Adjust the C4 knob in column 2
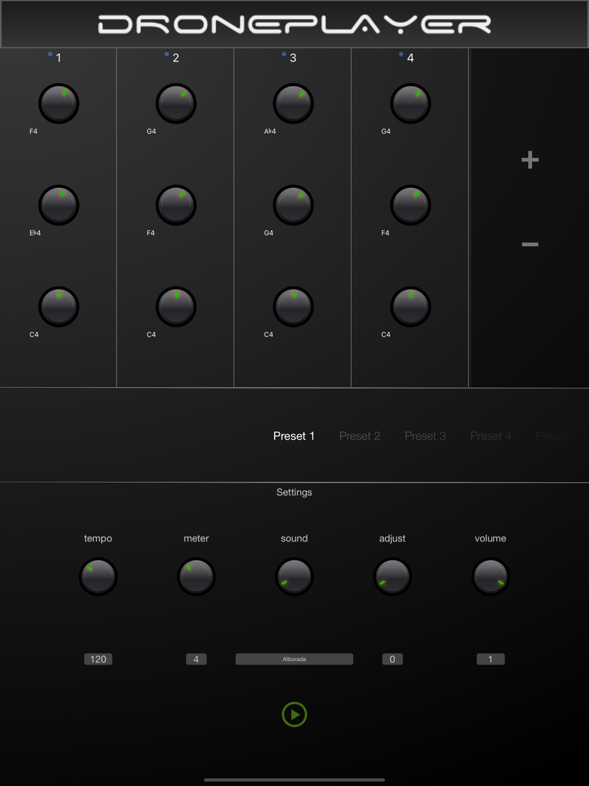The image size is (589, 786). (176, 306)
